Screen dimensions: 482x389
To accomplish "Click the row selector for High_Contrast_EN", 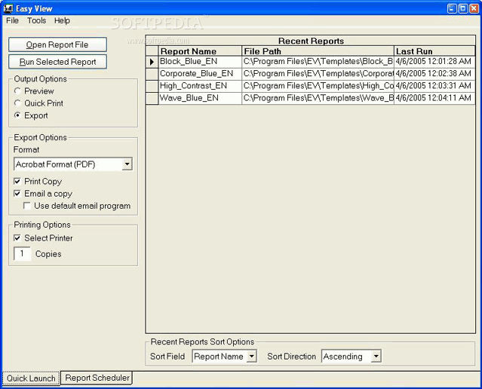I will [152, 86].
